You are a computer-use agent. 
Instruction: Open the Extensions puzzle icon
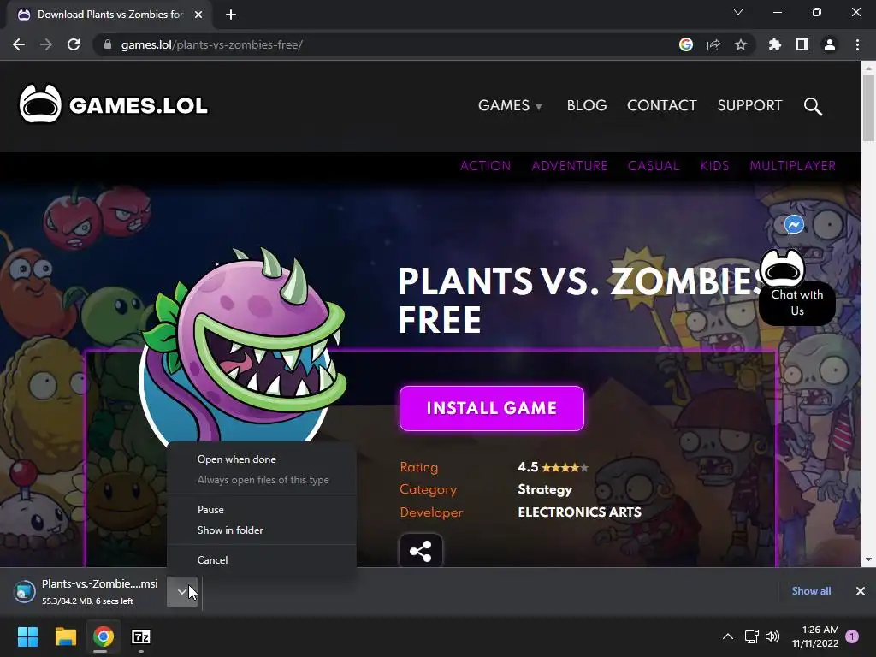774,44
